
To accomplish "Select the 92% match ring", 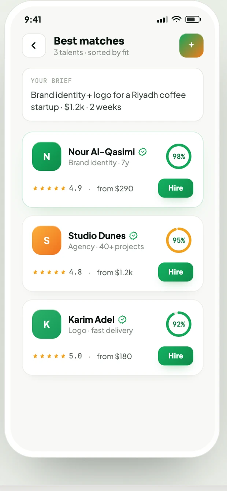I will [179, 324].
